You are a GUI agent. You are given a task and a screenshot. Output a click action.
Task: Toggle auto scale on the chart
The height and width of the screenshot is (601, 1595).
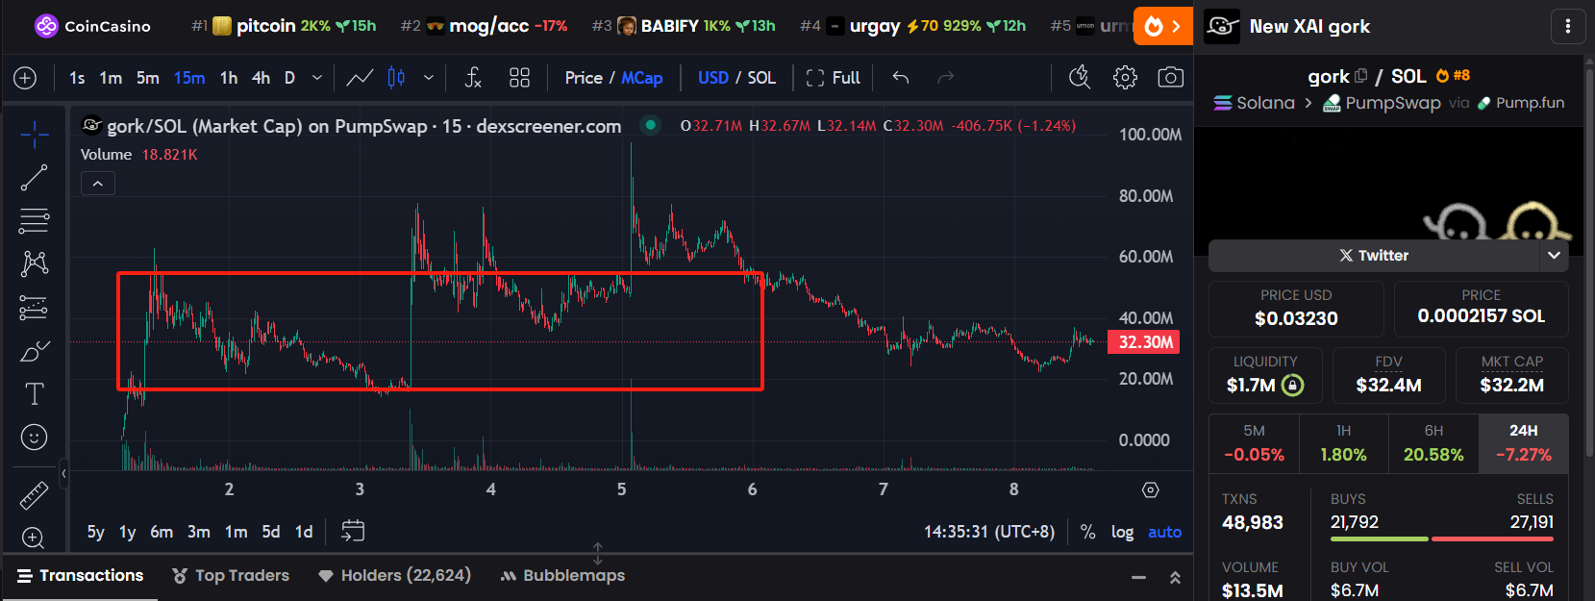click(1164, 532)
